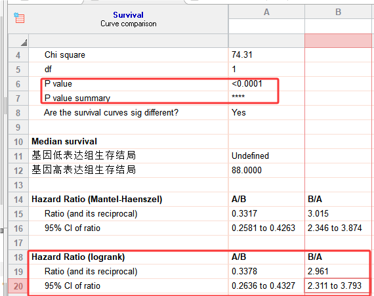This screenshot has width=374, height=296.
Task: Click the Median survival heading
Action: pos(64,142)
